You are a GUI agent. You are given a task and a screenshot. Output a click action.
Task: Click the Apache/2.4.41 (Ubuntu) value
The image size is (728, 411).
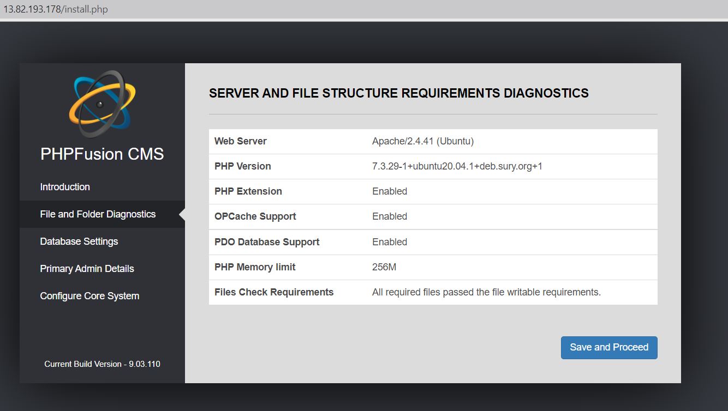423,141
